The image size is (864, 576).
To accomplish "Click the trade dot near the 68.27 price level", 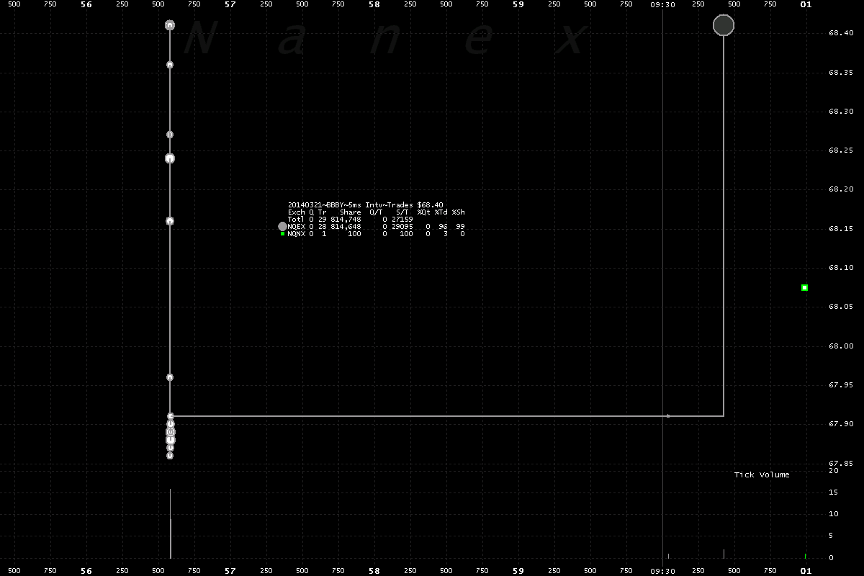I will pos(170,135).
